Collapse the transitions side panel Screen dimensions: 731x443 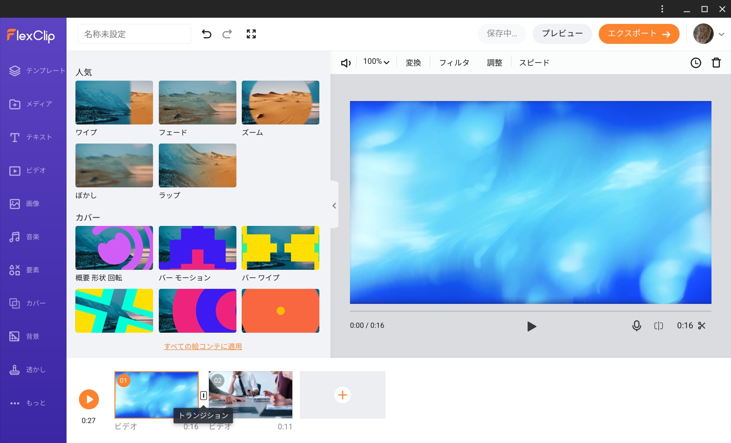coord(334,206)
